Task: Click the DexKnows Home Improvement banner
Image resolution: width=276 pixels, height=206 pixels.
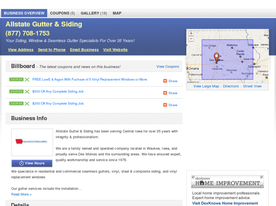Action: pyautogui.click(x=227, y=182)
